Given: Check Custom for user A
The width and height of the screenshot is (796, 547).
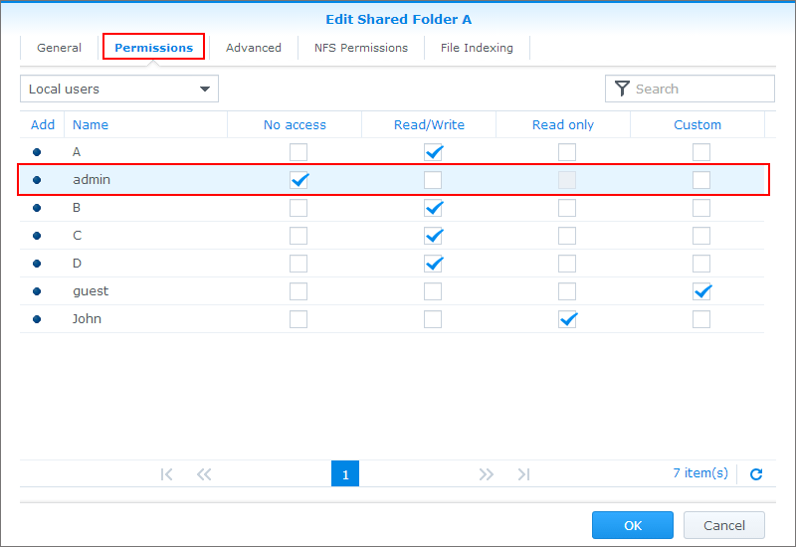Looking at the screenshot, I should pos(701,152).
